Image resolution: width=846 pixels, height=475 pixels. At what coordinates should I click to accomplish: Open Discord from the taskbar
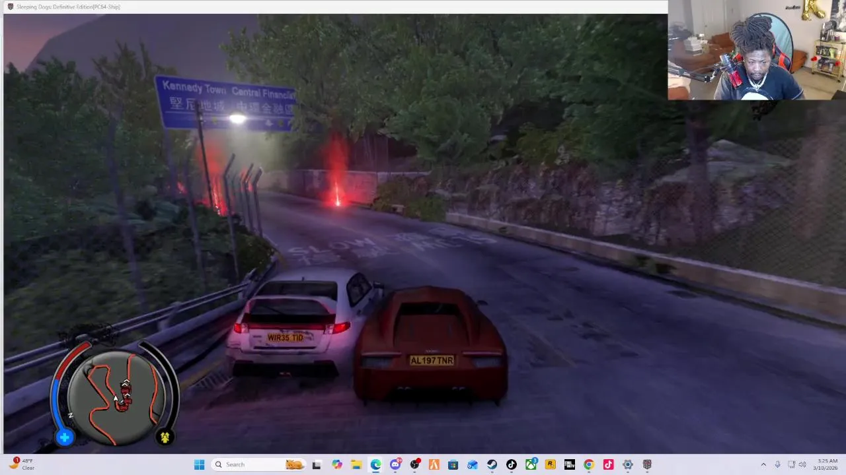point(395,464)
